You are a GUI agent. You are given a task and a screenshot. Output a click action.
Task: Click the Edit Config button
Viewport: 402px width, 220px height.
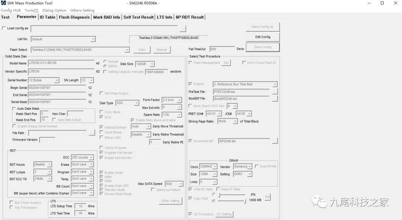(x=262, y=37)
